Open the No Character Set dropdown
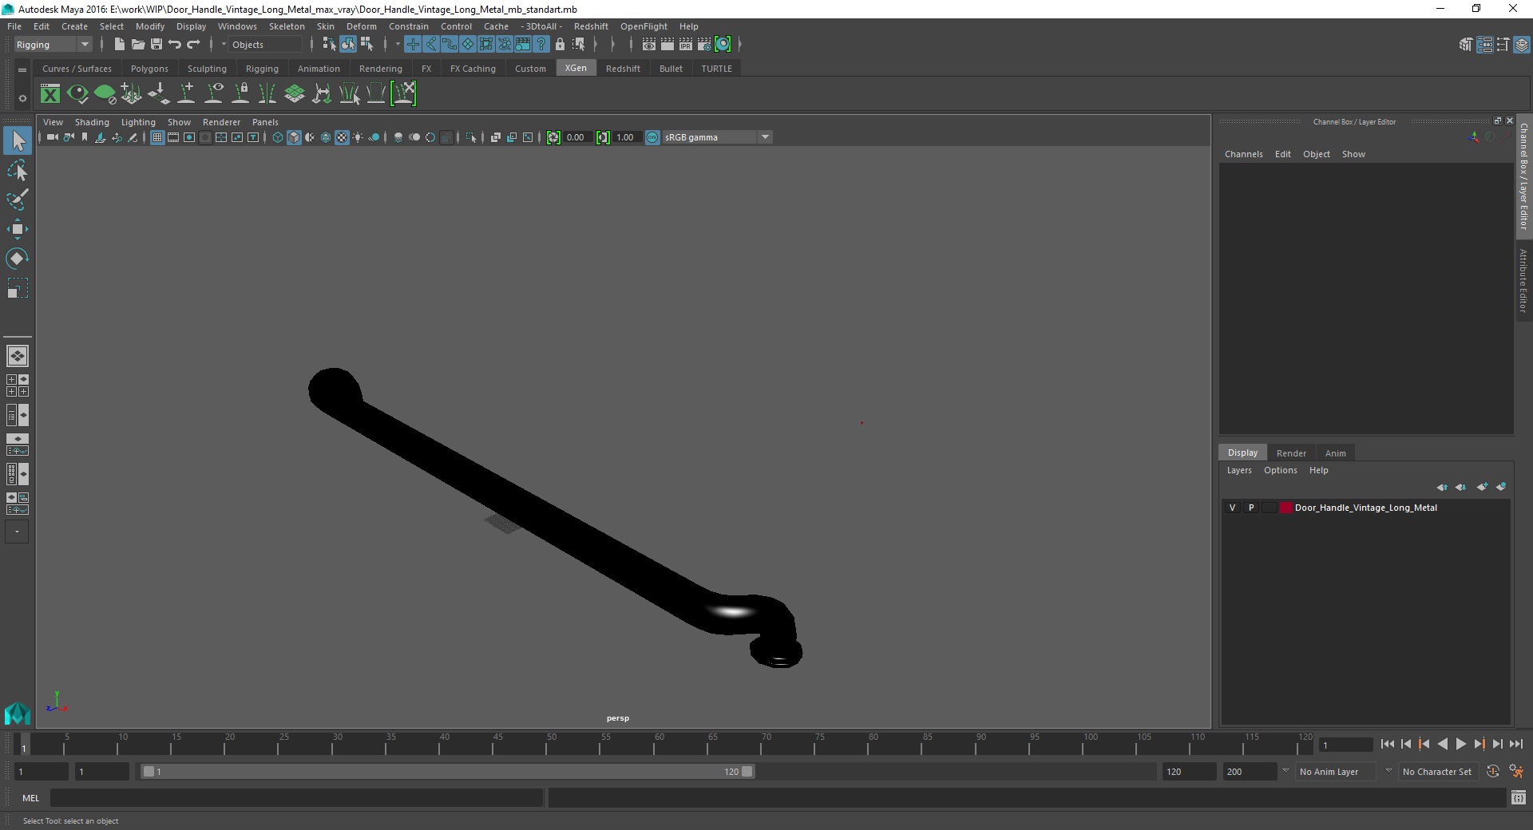The height and width of the screenshot is (830, 1533). click(x=1437, y=772)
